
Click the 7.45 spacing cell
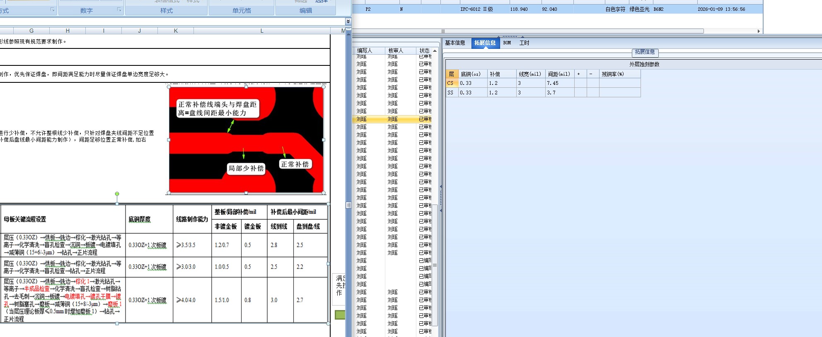pyautogui.click(x=560, y=83)
